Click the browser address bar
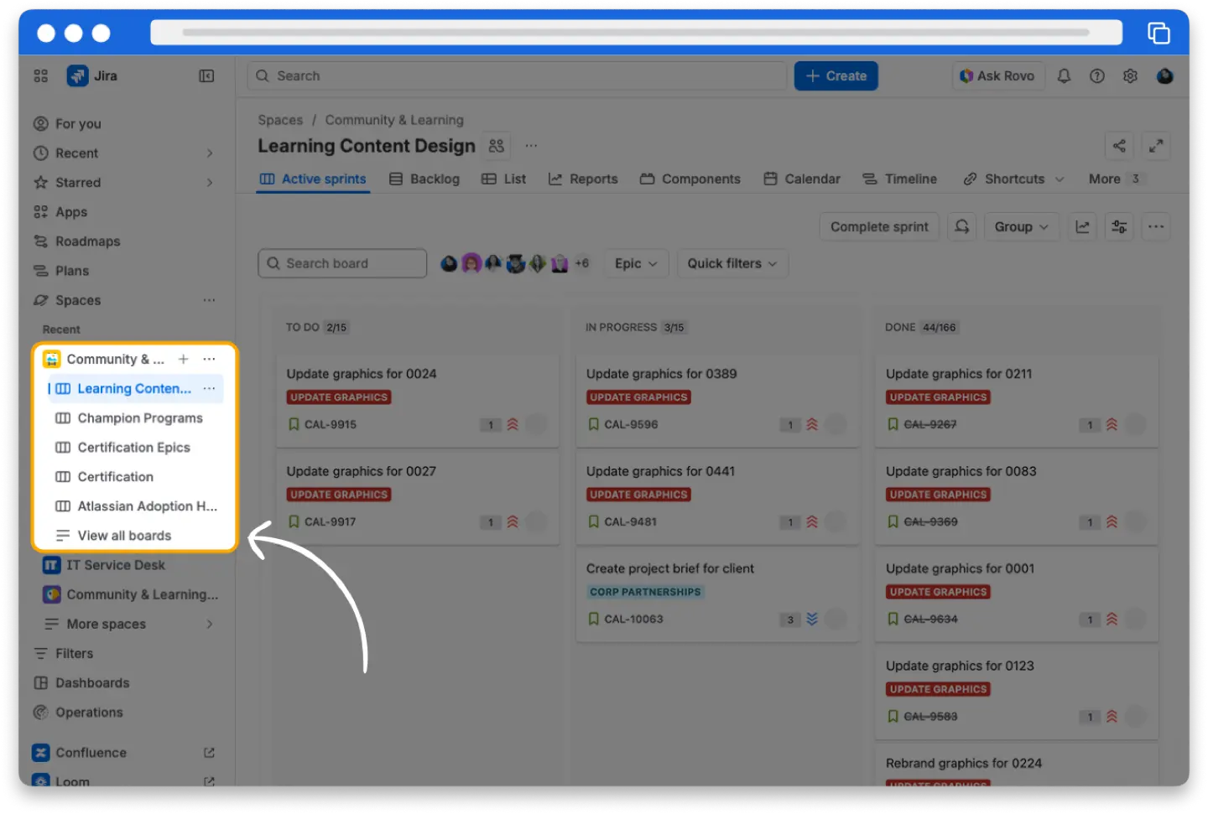 pyautogui.click(x=636, y=33)
